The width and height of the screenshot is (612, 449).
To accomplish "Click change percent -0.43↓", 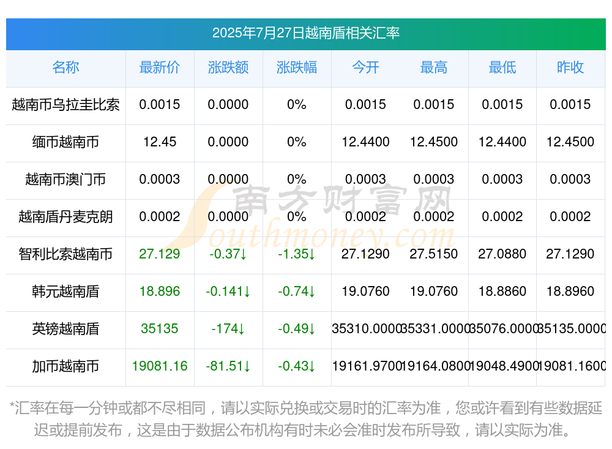I will click(297, 366).
